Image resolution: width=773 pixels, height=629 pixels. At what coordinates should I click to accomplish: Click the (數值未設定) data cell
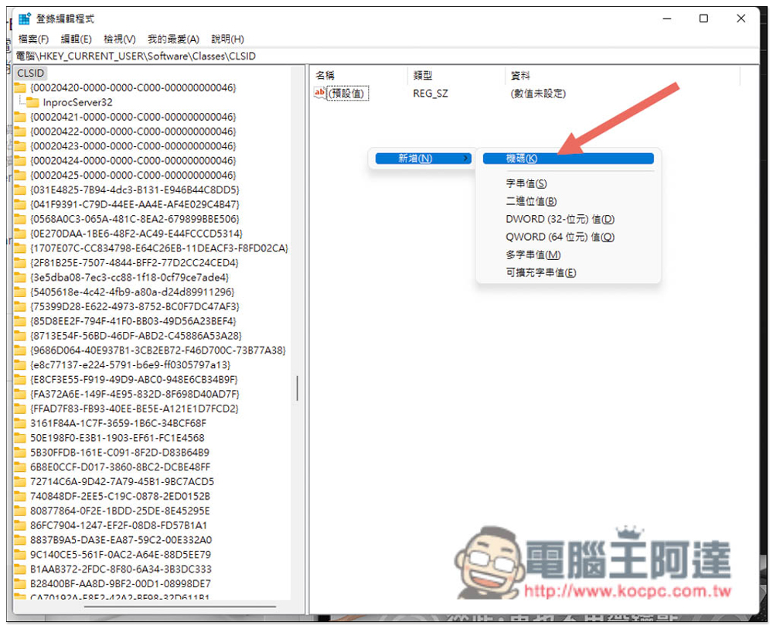point(538,94)
